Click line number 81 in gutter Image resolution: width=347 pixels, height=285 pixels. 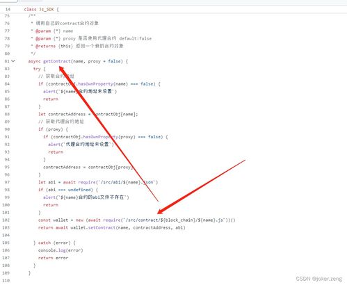pyautogui.click(x=7, y=61)
